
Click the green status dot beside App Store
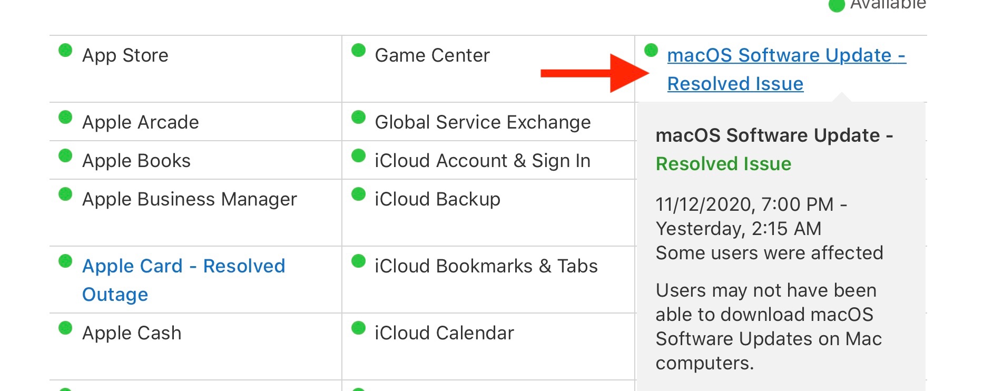point(65,51)
